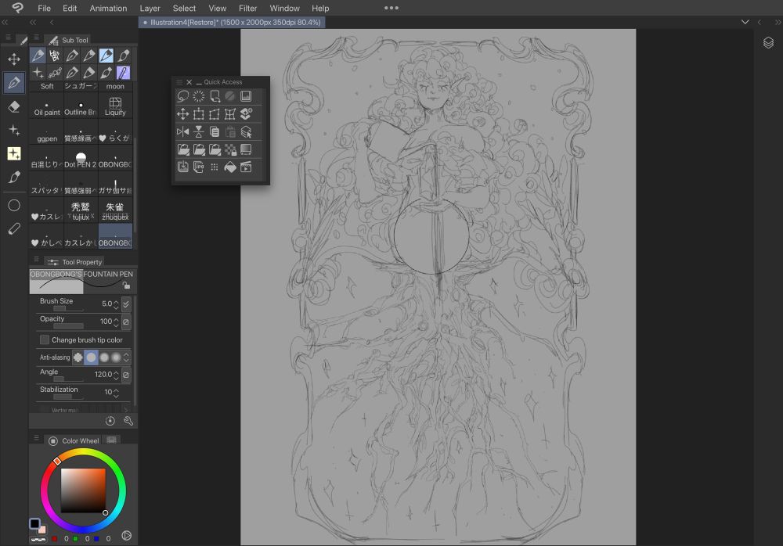The image size is (783, 546).
Task: Select the ggpen brush
Action: [x=47, y=131]
